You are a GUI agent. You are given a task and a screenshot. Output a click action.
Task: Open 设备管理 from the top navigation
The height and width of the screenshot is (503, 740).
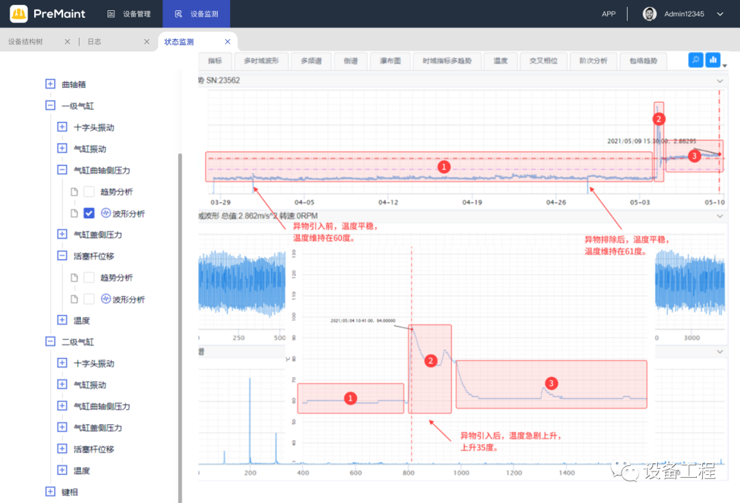(x=129, y=14)
